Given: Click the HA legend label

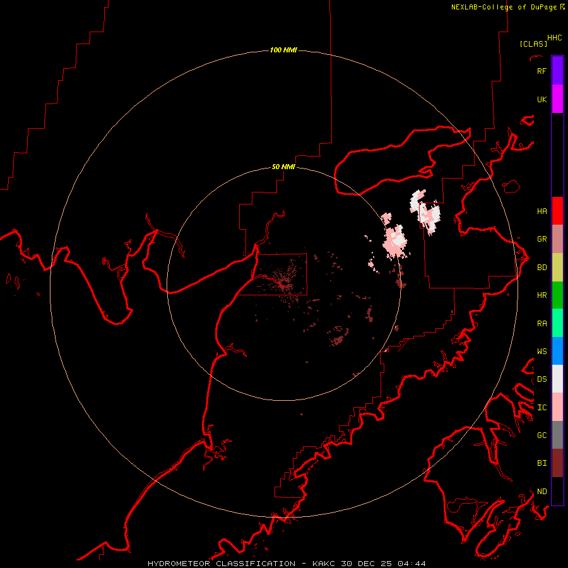Looking at the screenshot, I should (541, 211).
